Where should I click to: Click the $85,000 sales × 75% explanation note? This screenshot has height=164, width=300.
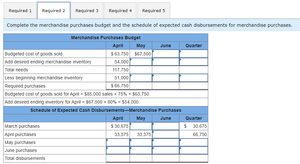tap(77, 94)
